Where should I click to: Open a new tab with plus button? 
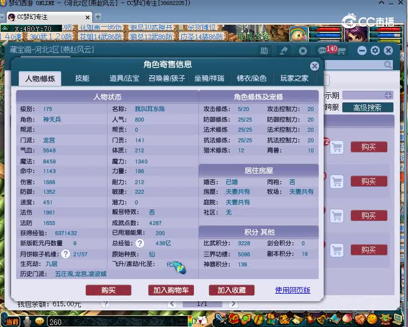pyautogui.click(x=97, y=17)
